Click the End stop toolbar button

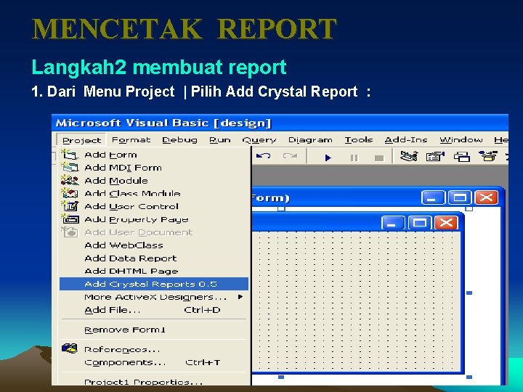pos(379,158)
